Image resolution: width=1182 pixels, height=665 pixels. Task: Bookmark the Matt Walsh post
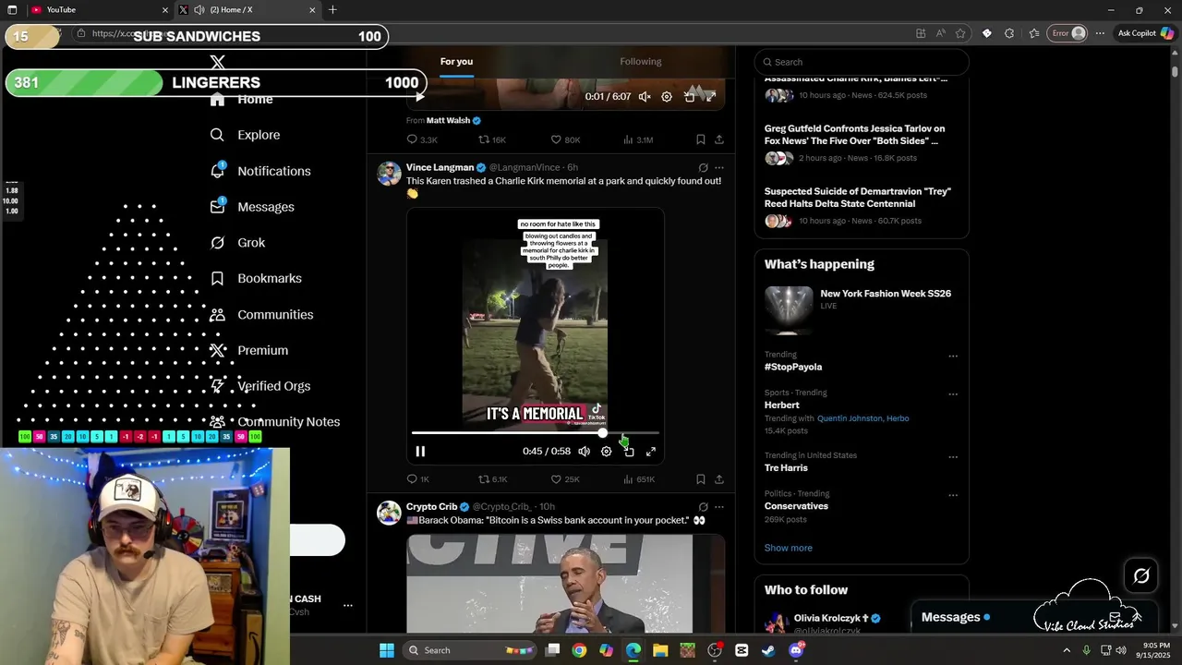(x=701, y=139)
